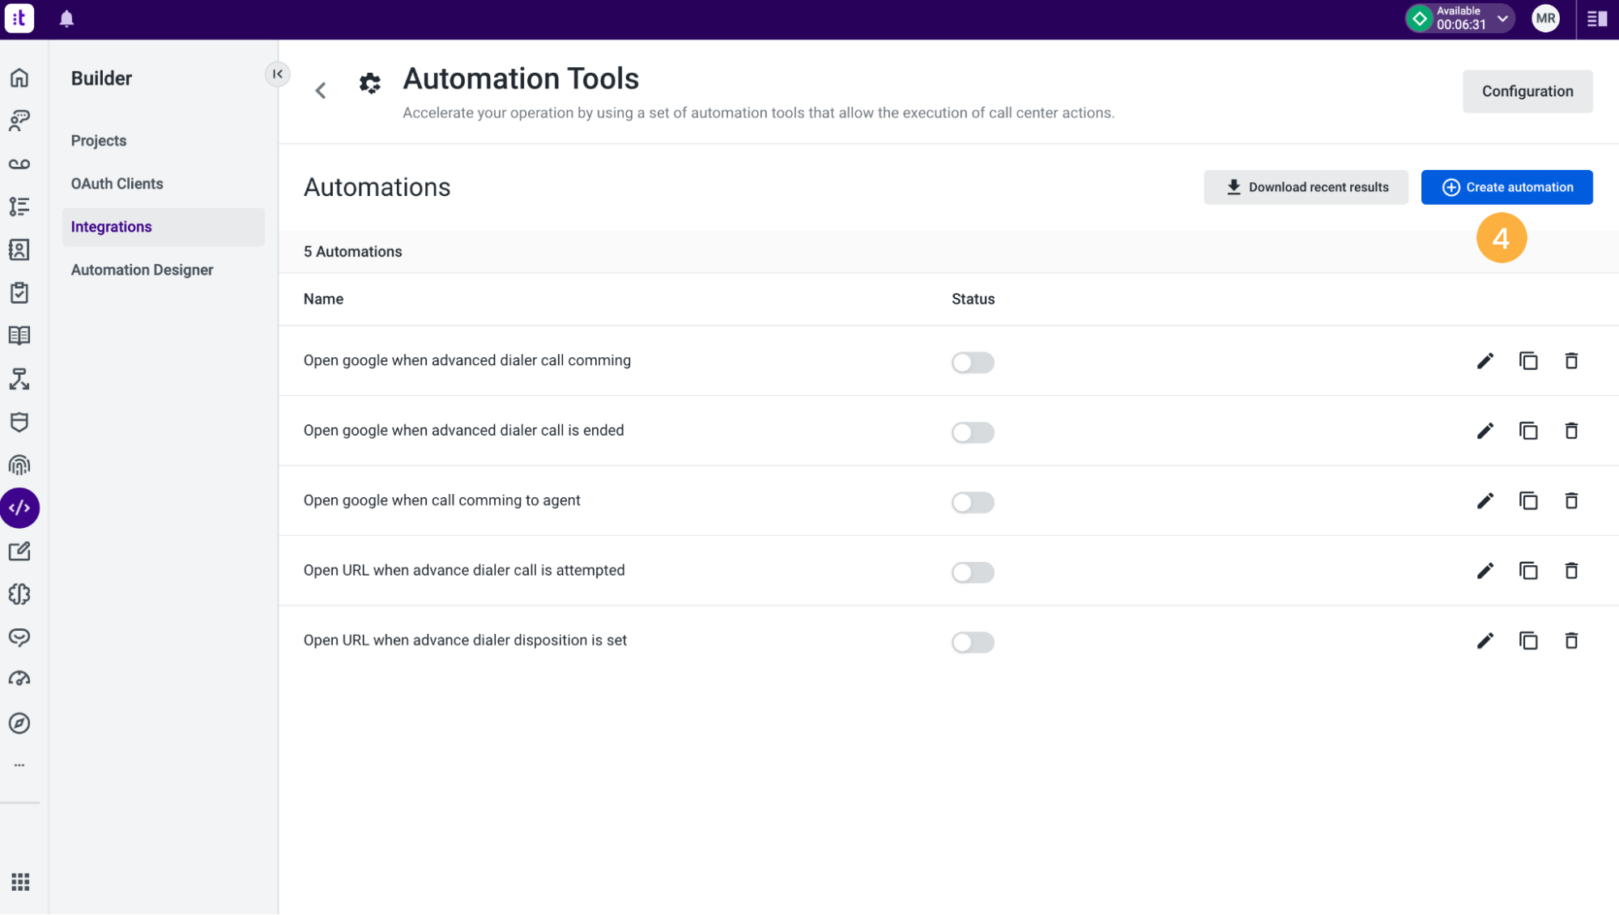Screen dimensions: 1619x915
Task: Delete 'Open URL when advance dialer disposition is set'
Action: (1571, 641)
